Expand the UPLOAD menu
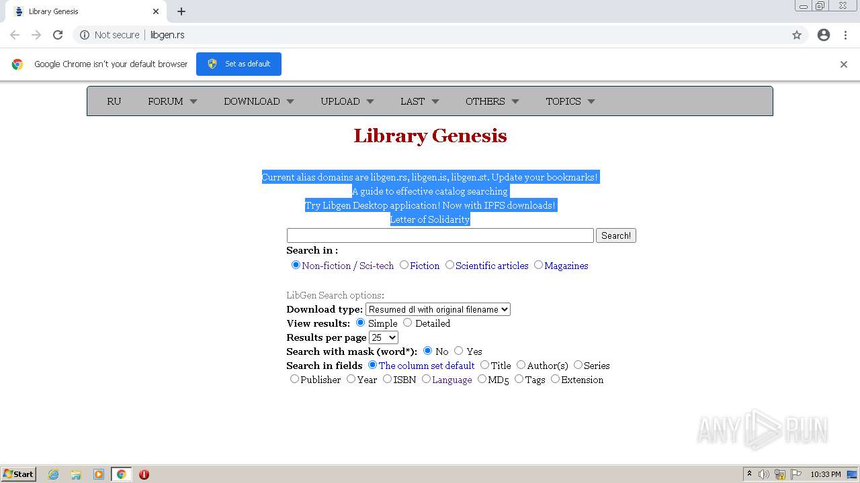 click(347, 101)
